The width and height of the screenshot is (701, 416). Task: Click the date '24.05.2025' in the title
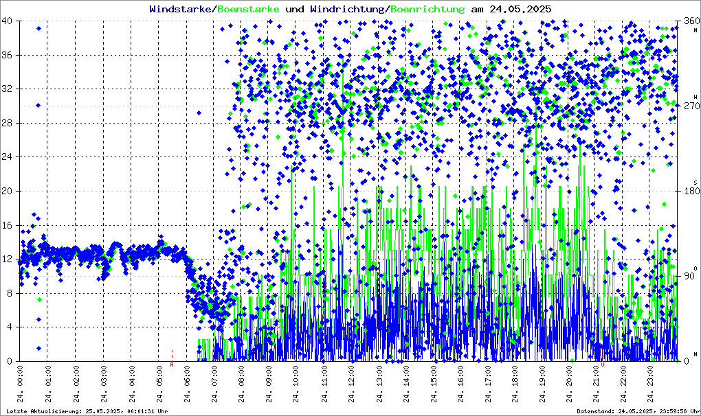[520, 9]
